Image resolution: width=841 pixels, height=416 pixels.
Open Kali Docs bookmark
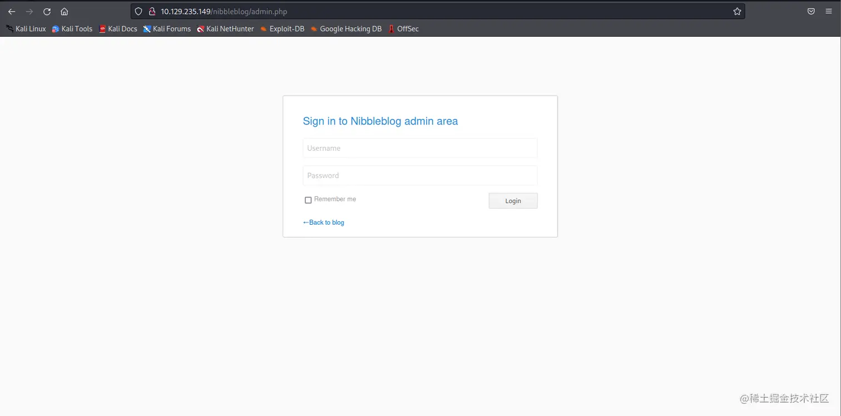point(118,29)
